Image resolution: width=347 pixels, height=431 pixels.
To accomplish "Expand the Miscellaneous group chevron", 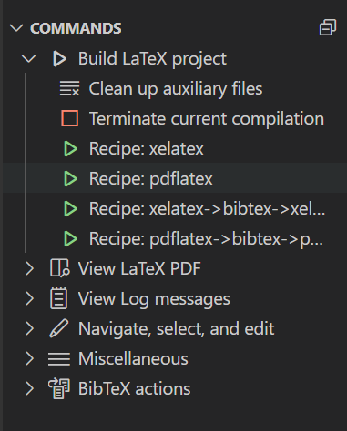I will (x=30, y=358).
